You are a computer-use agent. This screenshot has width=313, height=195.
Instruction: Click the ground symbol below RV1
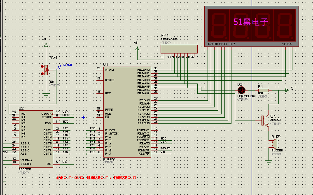pos(46,95)
